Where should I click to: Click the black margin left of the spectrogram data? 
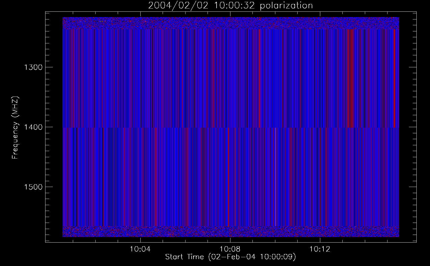point(54,127)
